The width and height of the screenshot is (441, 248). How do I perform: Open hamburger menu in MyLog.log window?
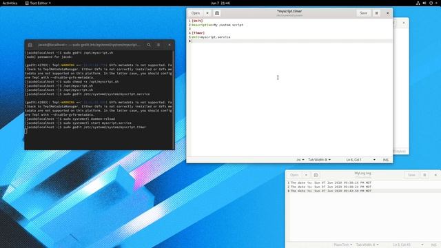point(424,175)
